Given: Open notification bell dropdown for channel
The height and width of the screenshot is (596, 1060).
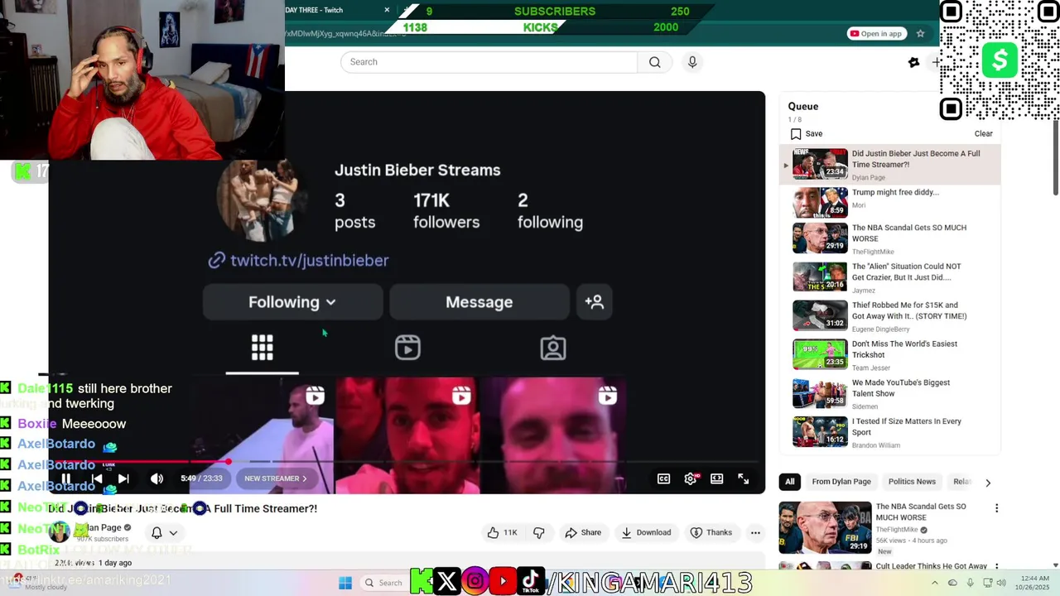Looking at the screenshot, I should pyautogui.click(x=164, y=532).
